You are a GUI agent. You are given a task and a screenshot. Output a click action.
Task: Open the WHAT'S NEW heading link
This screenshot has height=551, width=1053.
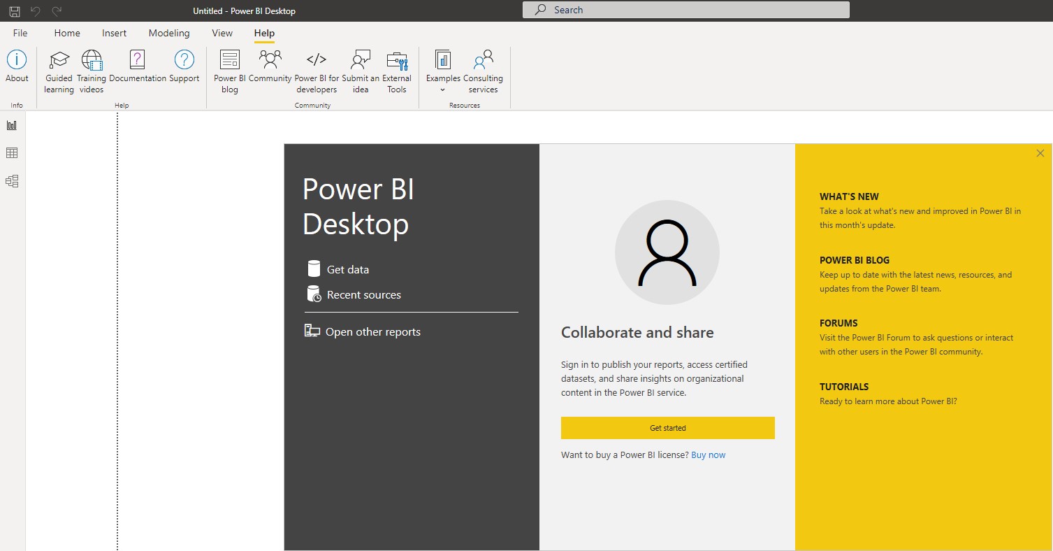tap(849, 196)
